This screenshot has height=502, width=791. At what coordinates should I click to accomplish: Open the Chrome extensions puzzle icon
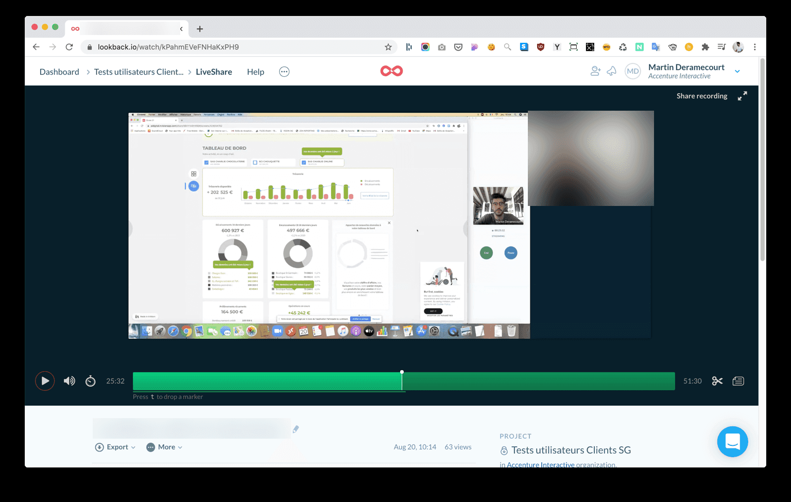coord(706,47)
